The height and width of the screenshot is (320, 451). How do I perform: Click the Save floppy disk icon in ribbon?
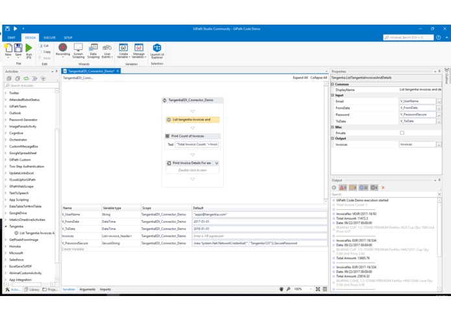(x=18, y=48)
